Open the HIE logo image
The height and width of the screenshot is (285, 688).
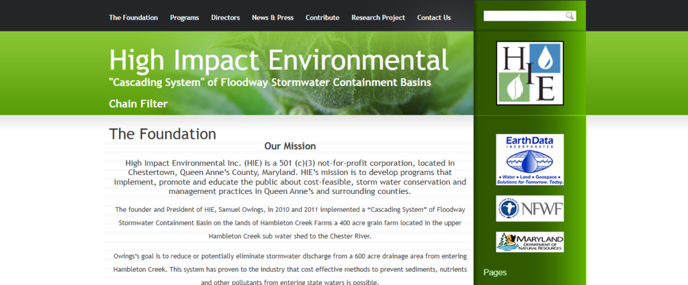point(529,73)
